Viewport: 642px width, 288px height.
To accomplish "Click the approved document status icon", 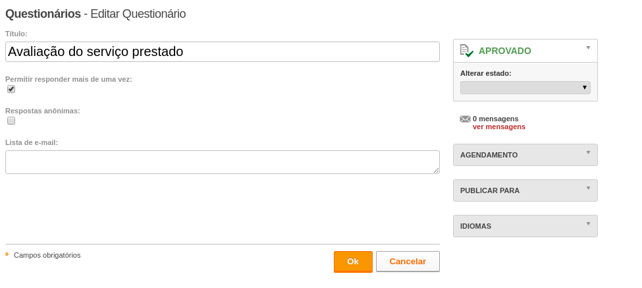I will 466,51.
